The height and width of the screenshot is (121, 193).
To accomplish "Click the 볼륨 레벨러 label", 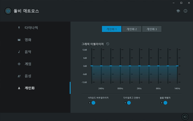I will [x=165, y=98].
